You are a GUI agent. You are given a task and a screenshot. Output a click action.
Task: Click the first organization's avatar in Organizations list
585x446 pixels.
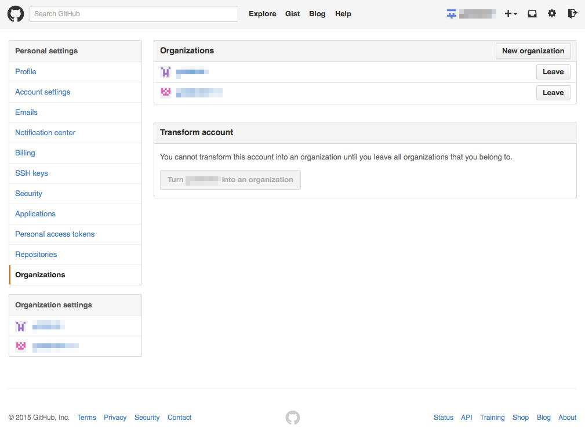(x=165, y=72)
